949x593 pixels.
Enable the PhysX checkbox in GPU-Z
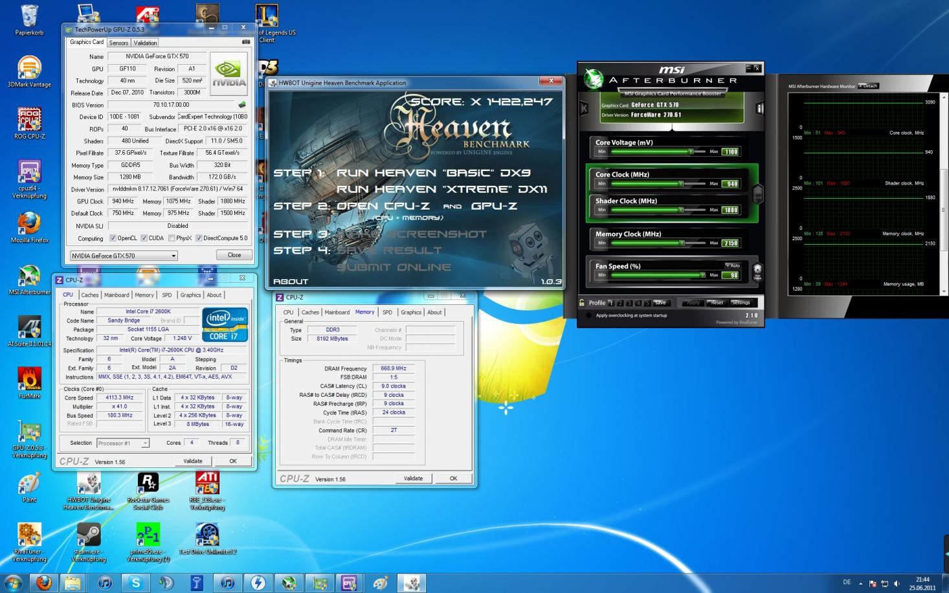[172, 238]
